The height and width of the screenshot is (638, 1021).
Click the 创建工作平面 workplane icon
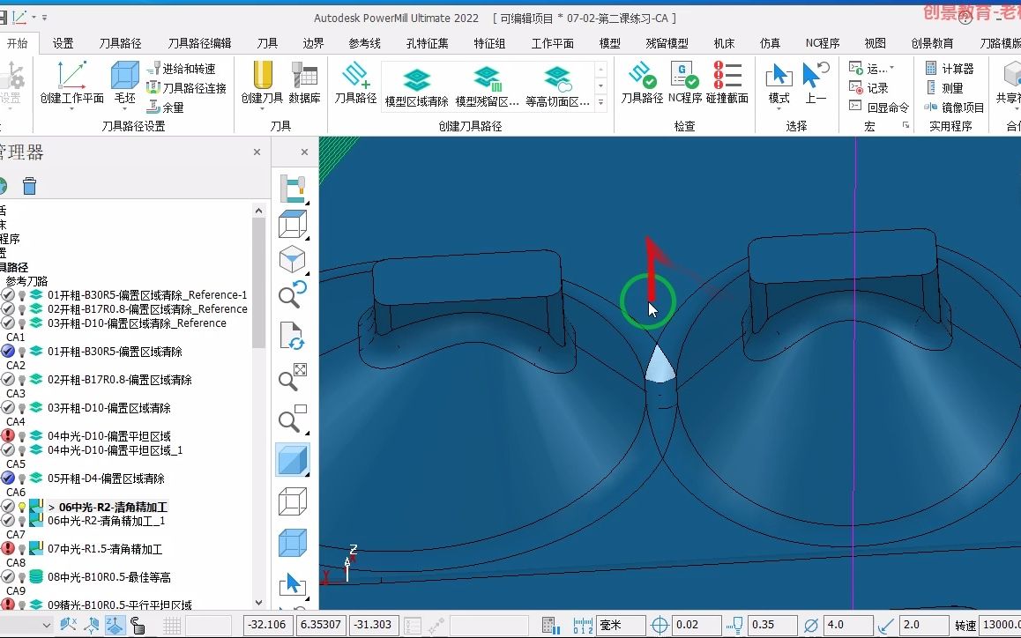(x=71, y=76)
